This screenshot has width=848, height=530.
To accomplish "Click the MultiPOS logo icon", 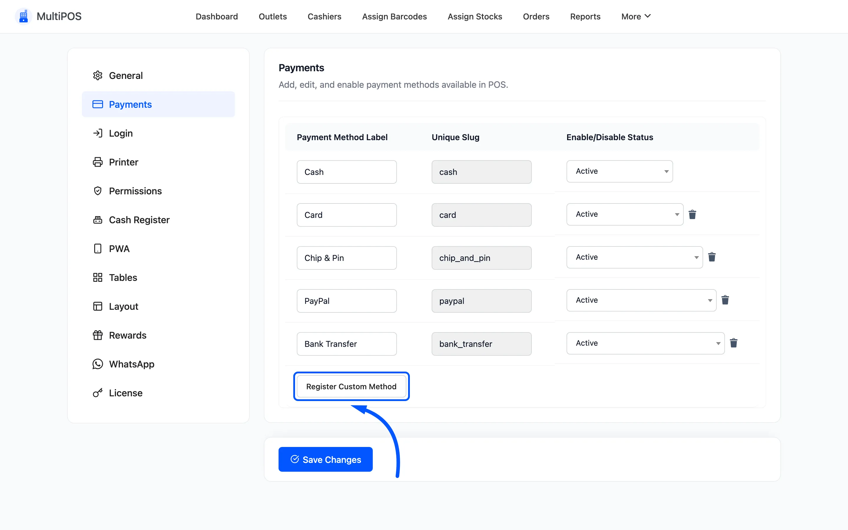I will click(24, 16).
